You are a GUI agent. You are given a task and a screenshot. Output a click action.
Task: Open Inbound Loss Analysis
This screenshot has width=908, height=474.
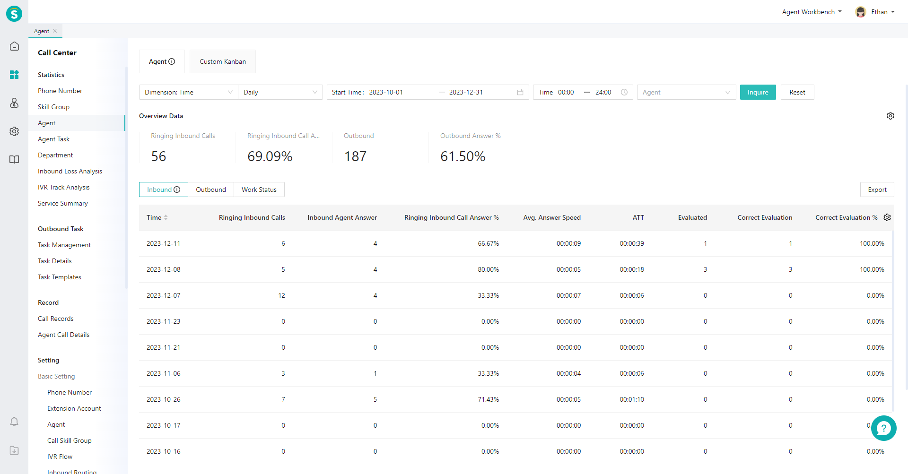pos(70,171)
